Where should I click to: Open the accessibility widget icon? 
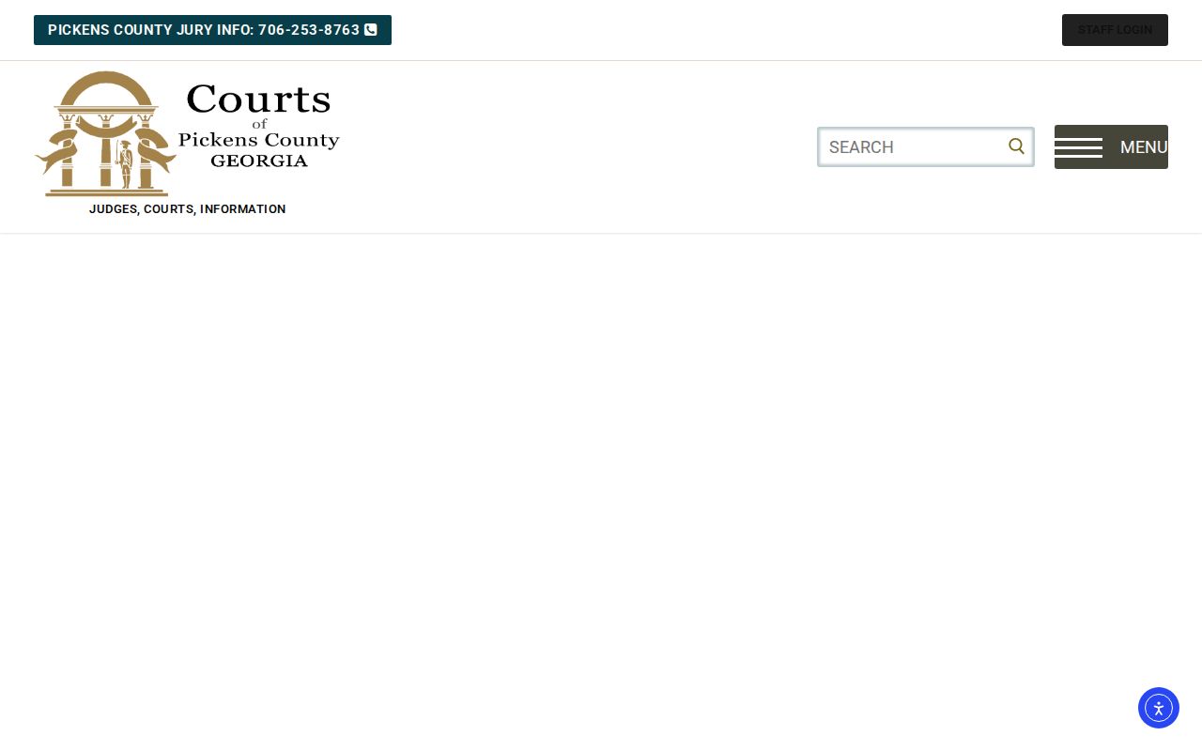tap(1159, 708)
